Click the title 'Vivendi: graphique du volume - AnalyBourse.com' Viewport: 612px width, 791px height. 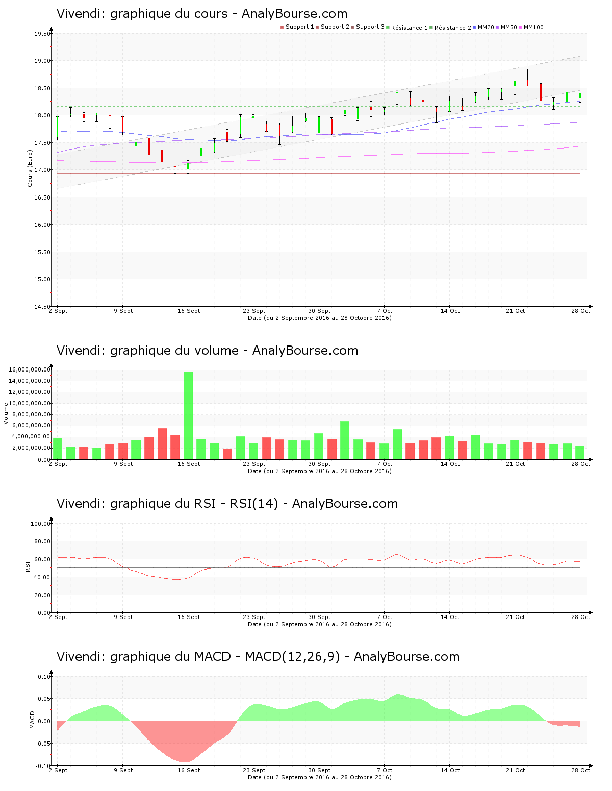pos(207,351)
